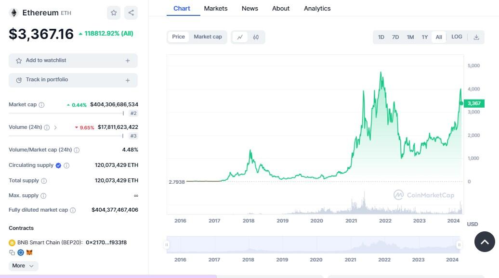499x278 pixels.
Task: Open Max. supply info icon
Action: pos(44,196)
